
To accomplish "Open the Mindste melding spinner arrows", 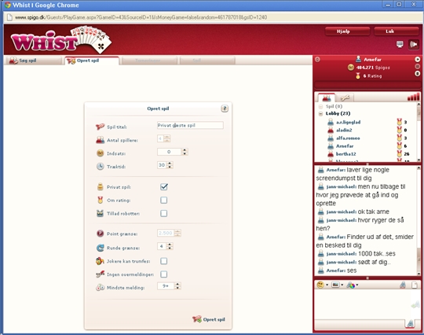I will [x=177, y=286].
